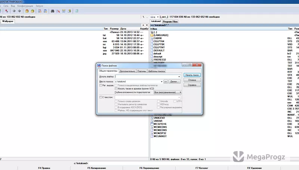299x170 pixels.
Task: Check the 'С текстом' checkbox
Action: tap(101, 97)
